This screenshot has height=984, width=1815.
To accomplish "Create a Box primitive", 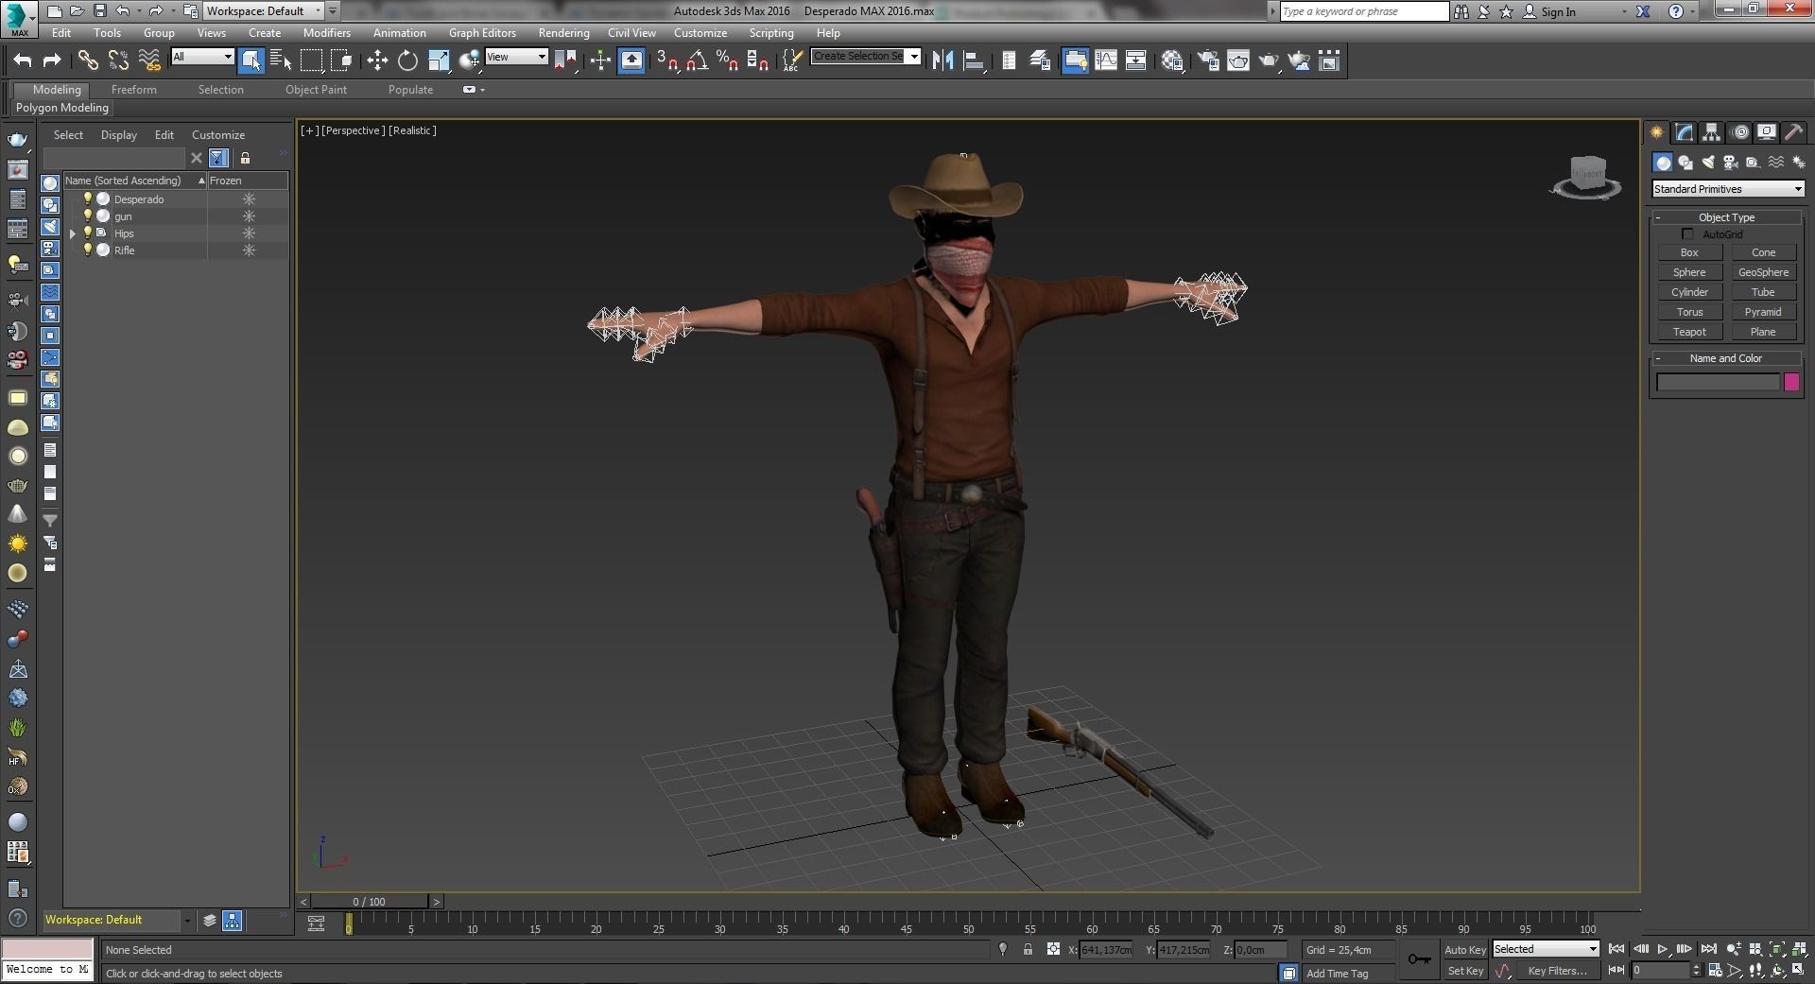I will coord(1689,252).
